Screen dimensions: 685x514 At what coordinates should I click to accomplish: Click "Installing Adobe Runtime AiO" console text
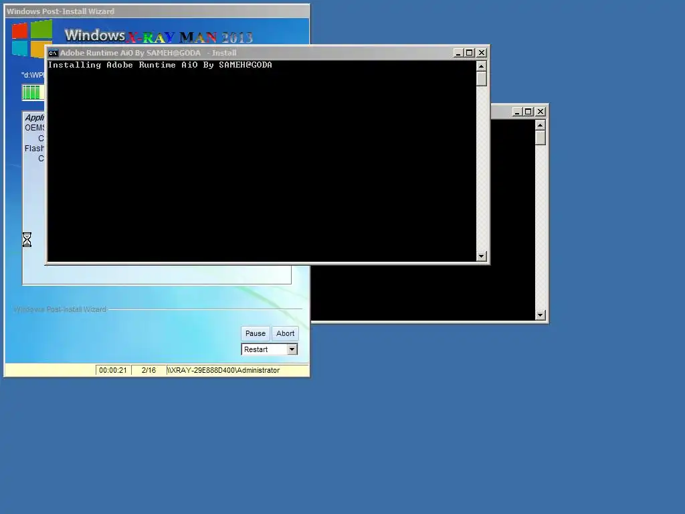(x=160, y=65)
